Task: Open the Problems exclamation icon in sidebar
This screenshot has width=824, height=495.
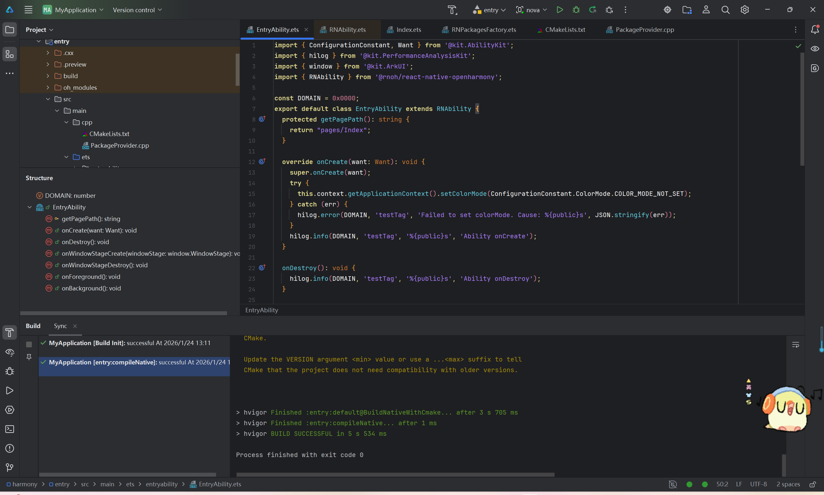Action: (x=10, y=448)
